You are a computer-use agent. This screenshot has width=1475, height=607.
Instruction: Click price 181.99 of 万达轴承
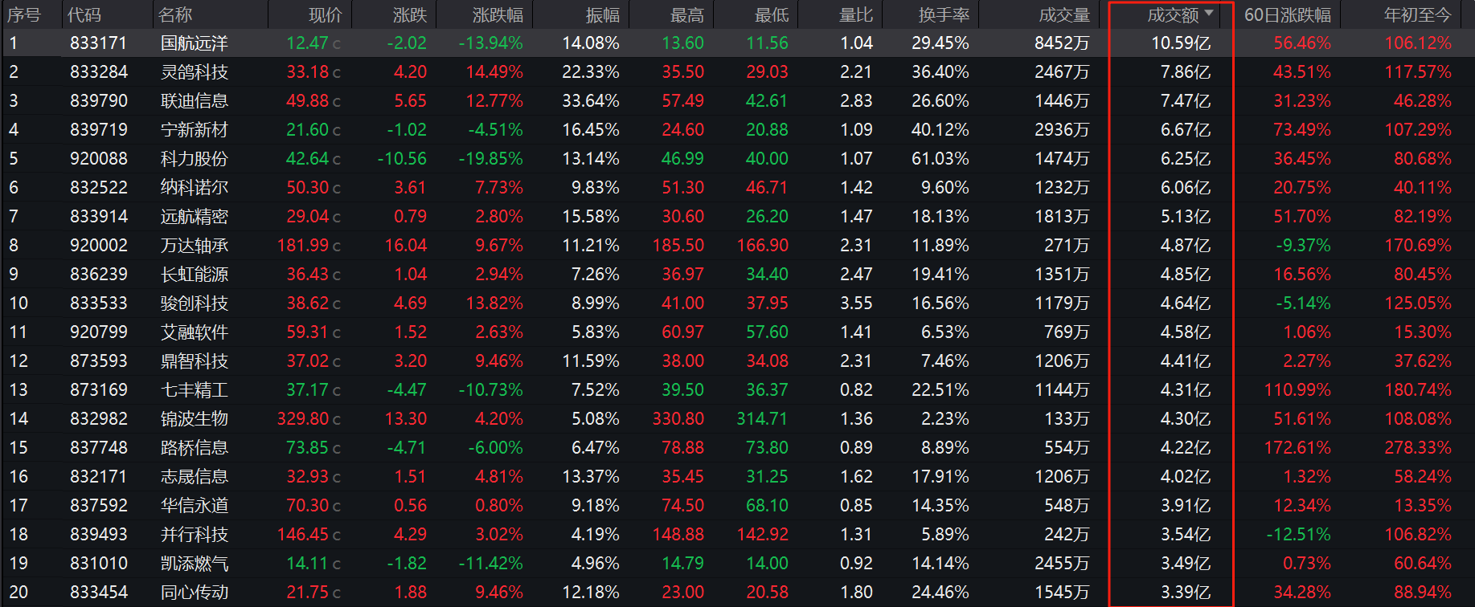(x=303, y=246)
